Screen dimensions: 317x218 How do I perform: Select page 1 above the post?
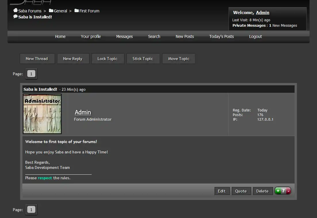pos(31,74)
